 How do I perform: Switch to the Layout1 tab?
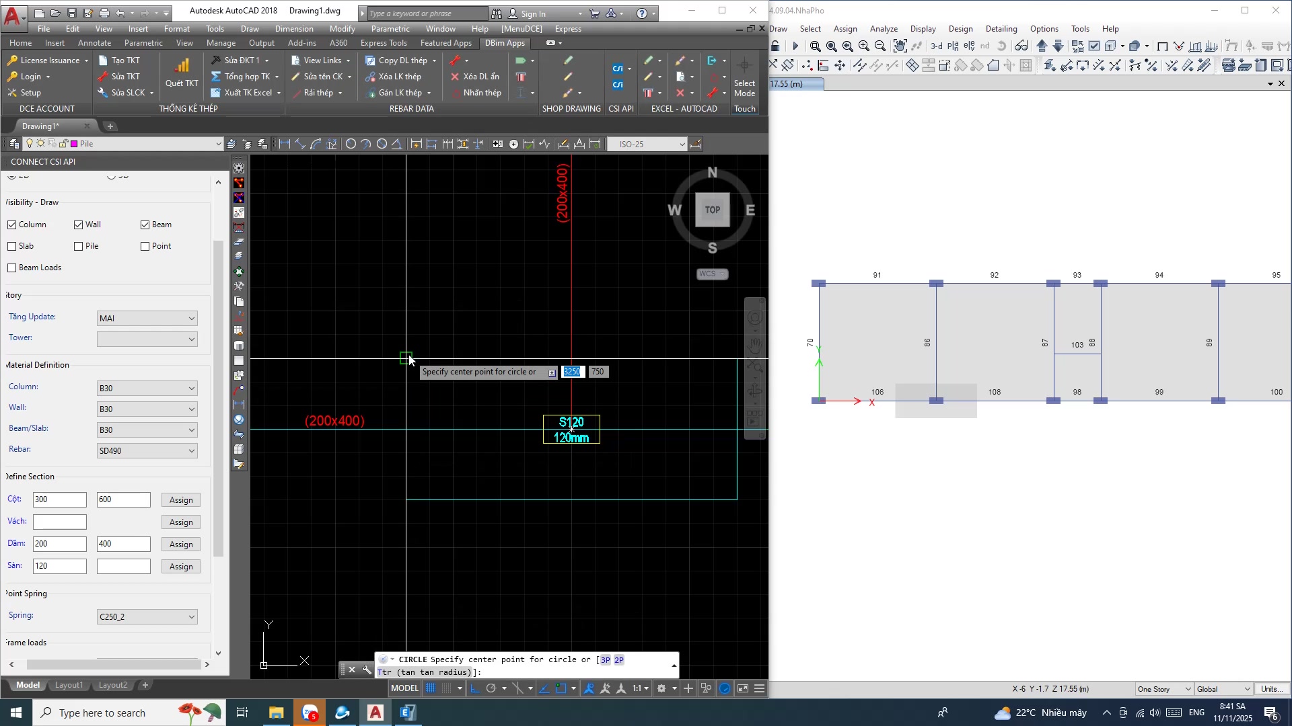[x=69, y=685]
